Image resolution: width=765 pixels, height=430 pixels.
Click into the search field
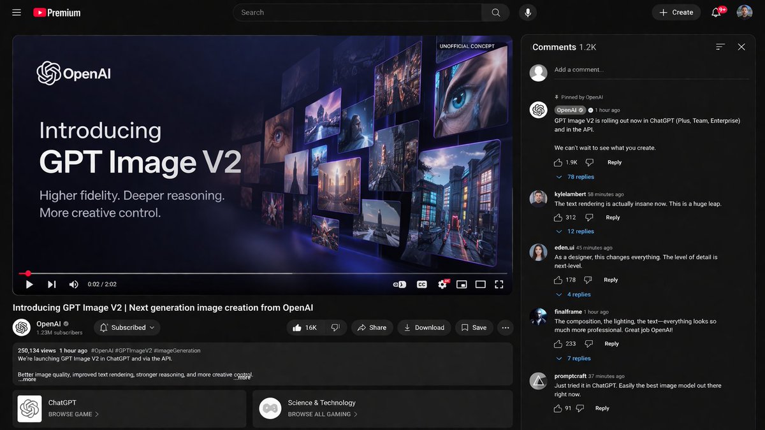click(357, 12)
